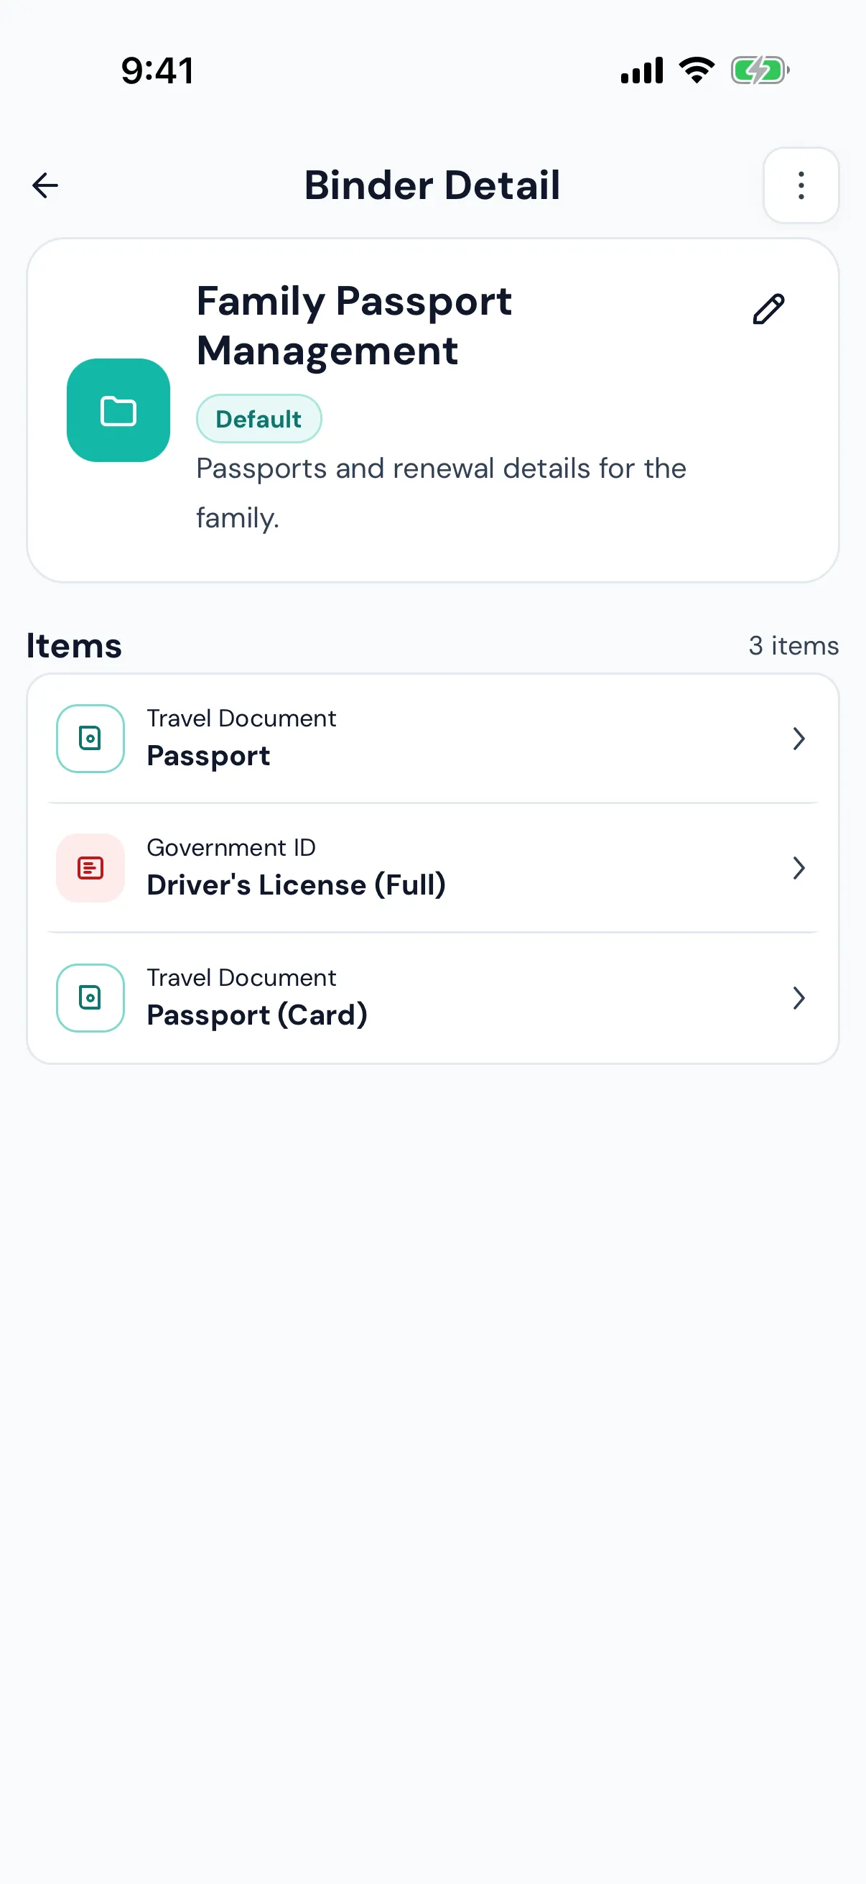Tap the 3 items count label
This screenshot has width=866, height=1884.
[x=793, y=645]
